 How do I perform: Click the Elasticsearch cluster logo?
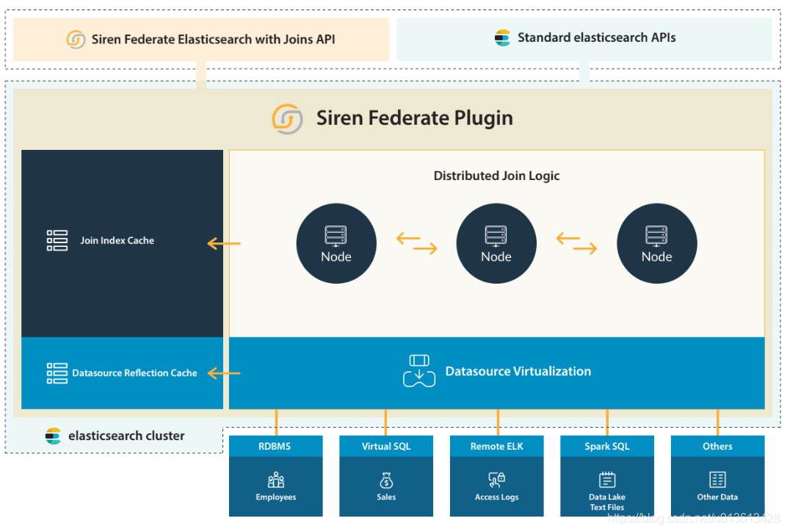pos(53,436)
